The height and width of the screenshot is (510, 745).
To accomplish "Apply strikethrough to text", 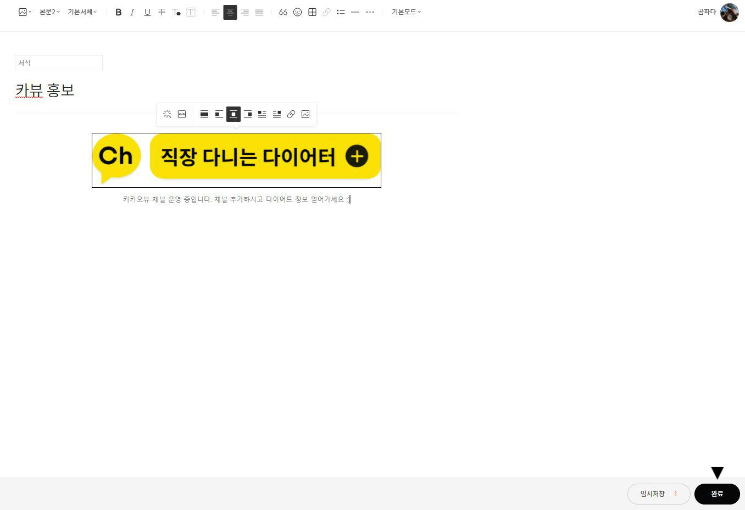I will (x=162, y=12).
